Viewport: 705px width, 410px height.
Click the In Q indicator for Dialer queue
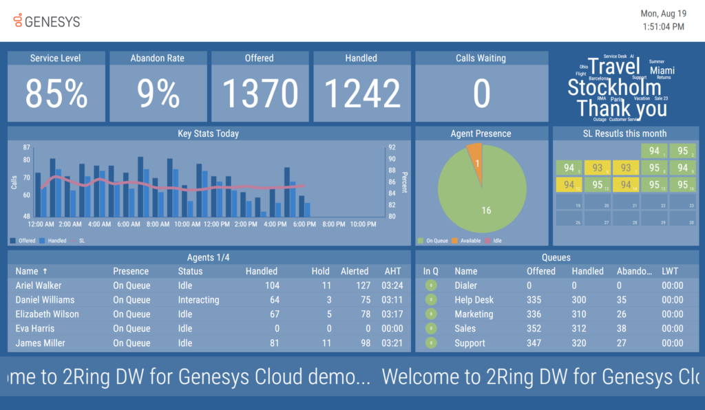tap(430, 285)
